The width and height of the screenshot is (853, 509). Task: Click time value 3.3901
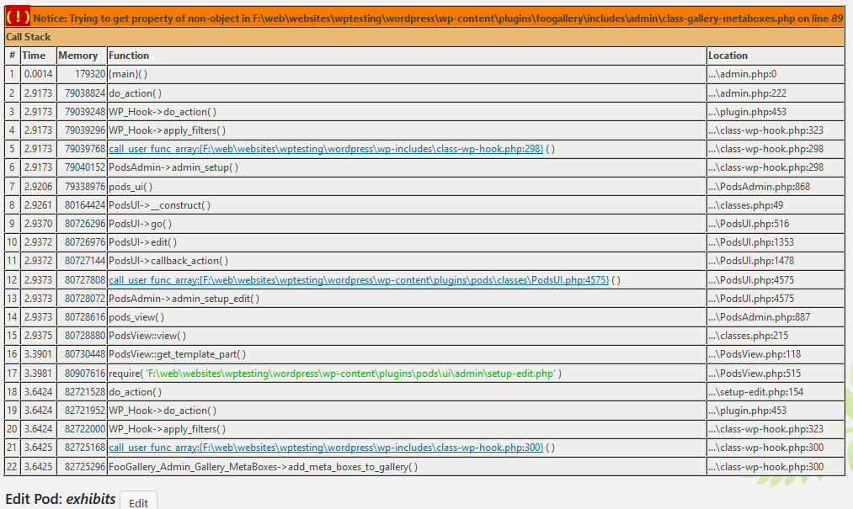(38, 354)
